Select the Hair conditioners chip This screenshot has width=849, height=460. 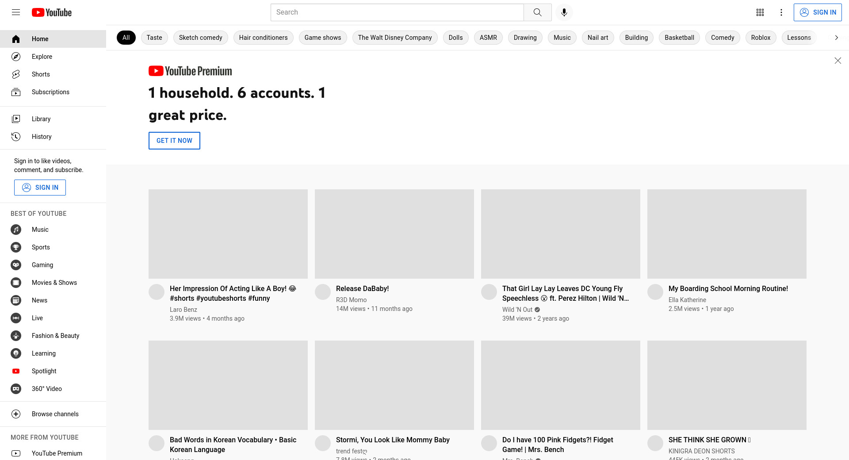264,38
